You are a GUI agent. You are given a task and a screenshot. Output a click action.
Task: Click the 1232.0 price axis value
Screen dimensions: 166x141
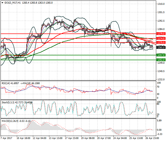point(161,79)
